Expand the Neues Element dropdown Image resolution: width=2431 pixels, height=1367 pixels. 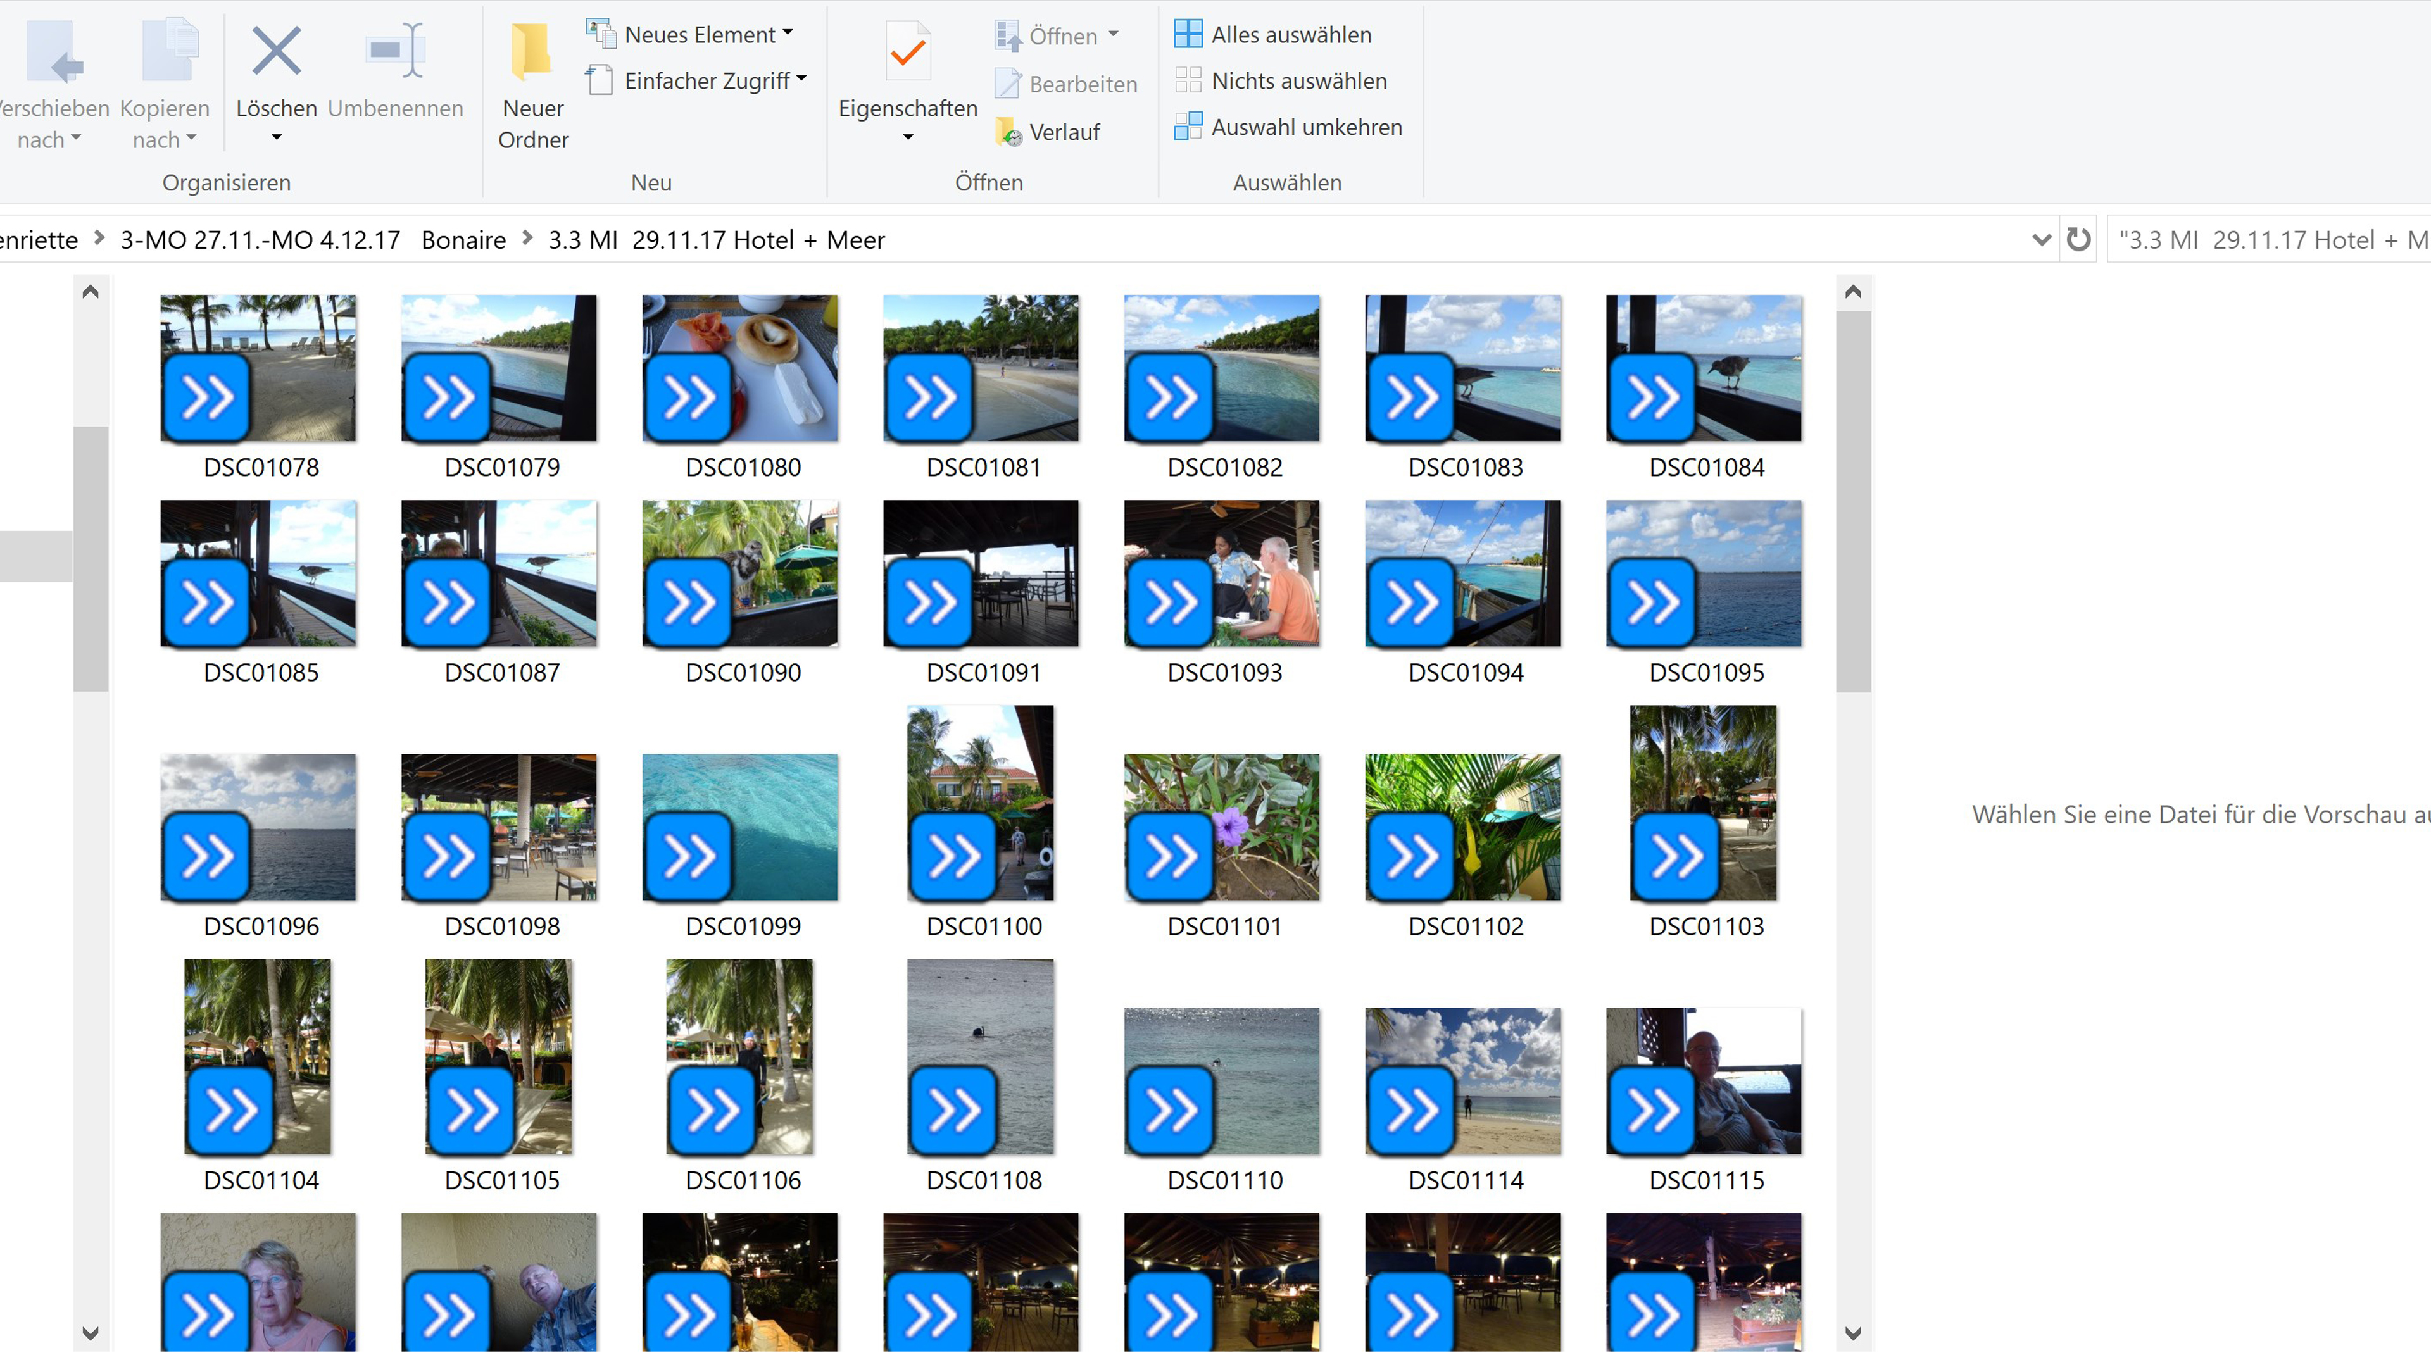[x=788, y=33]
